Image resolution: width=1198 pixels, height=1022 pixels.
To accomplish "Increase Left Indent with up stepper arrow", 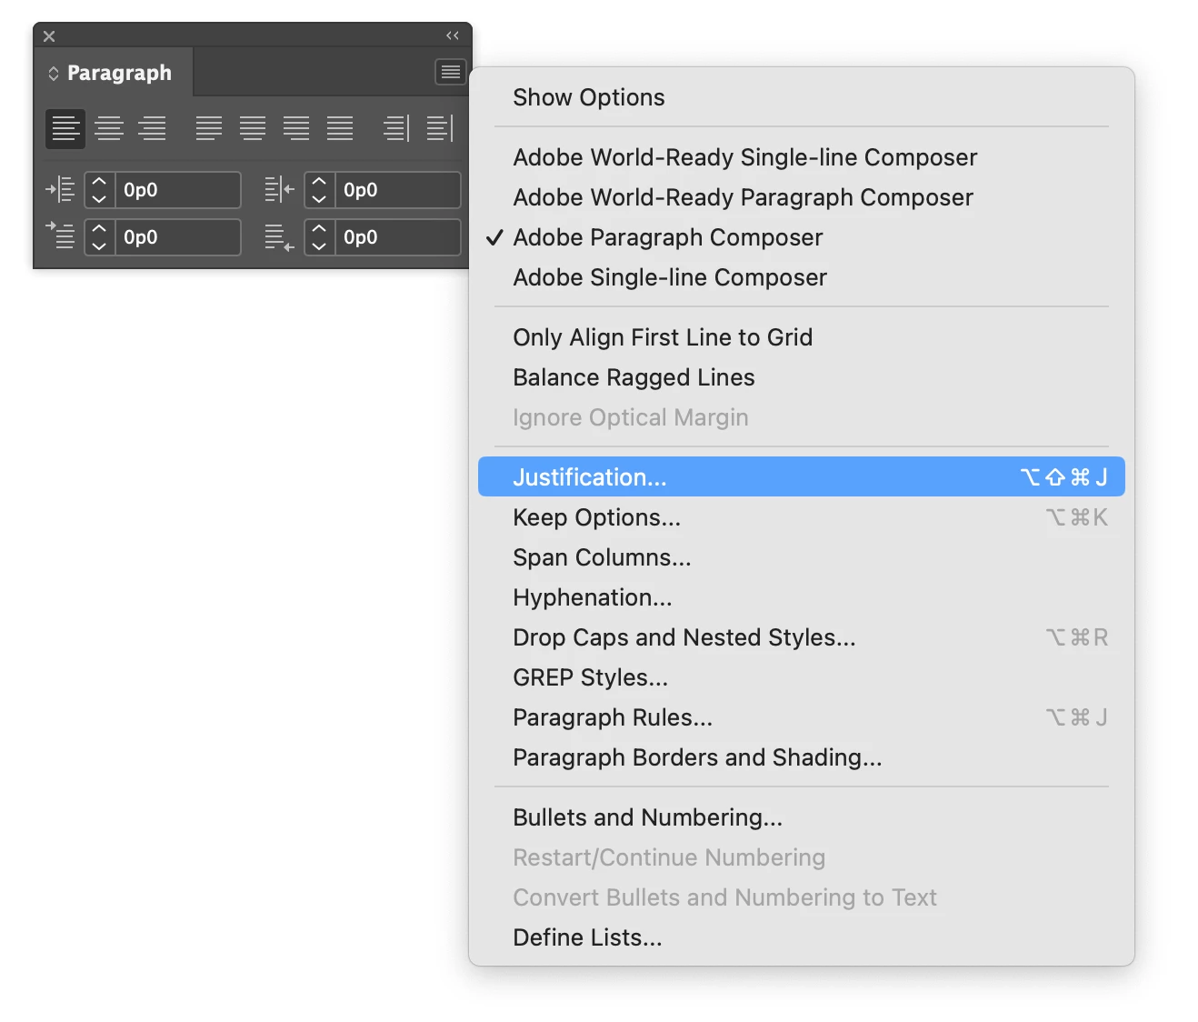I will [100, 182].
